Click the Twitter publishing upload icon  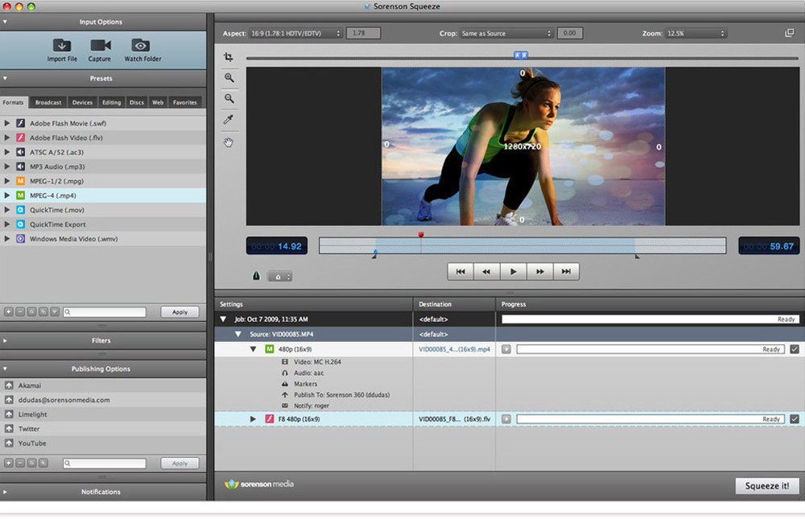[9, 428]
